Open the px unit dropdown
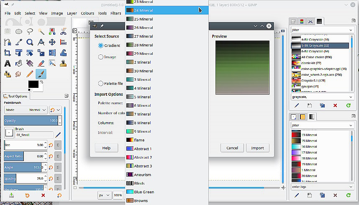The height and width of the screenshot is (205, 359). [105, 195]
